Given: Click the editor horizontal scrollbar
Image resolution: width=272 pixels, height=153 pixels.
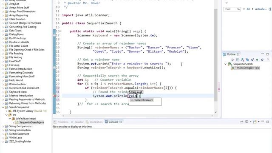Looking at the screenshot, I should (138, 116).
